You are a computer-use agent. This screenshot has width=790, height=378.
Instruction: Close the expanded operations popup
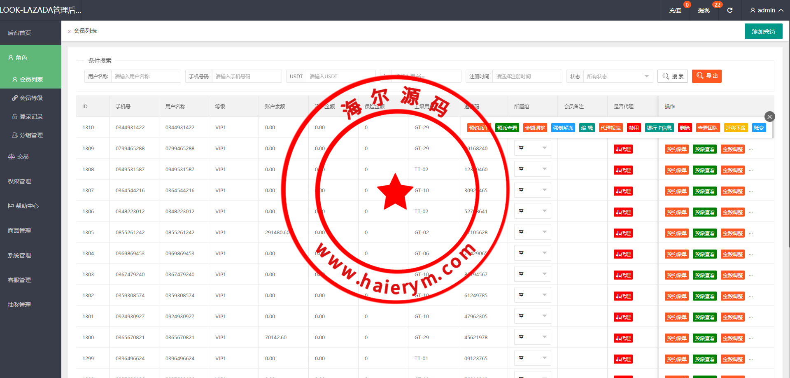click(769, 117)
